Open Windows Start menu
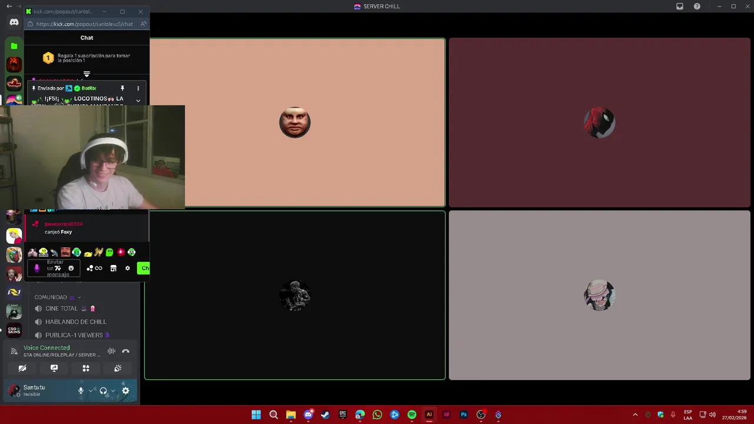 point(256,415)
